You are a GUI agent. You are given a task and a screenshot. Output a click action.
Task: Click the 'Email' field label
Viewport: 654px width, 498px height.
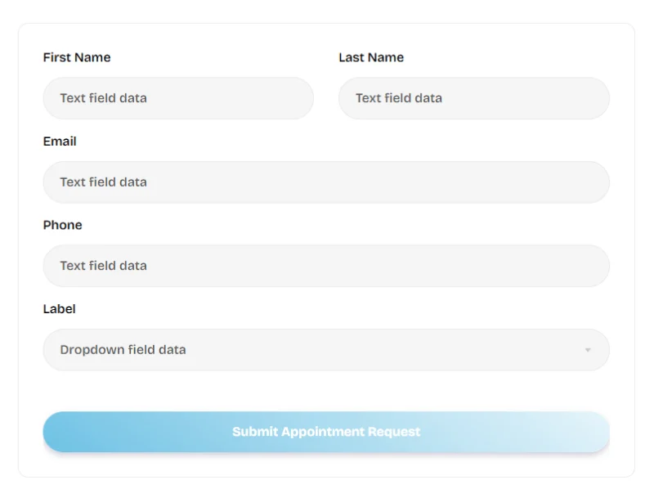coord(60,141)
